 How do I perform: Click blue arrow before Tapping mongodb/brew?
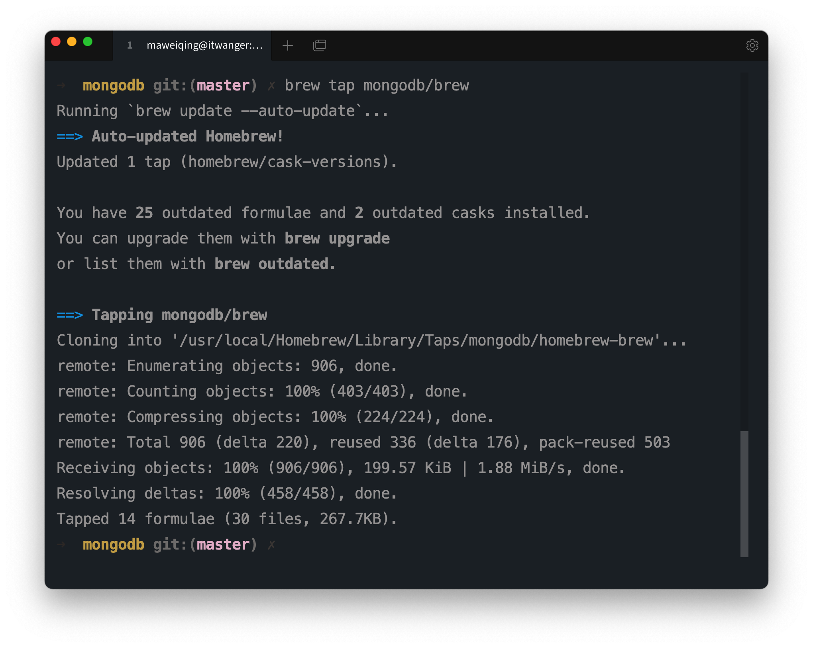pos(70,315)
